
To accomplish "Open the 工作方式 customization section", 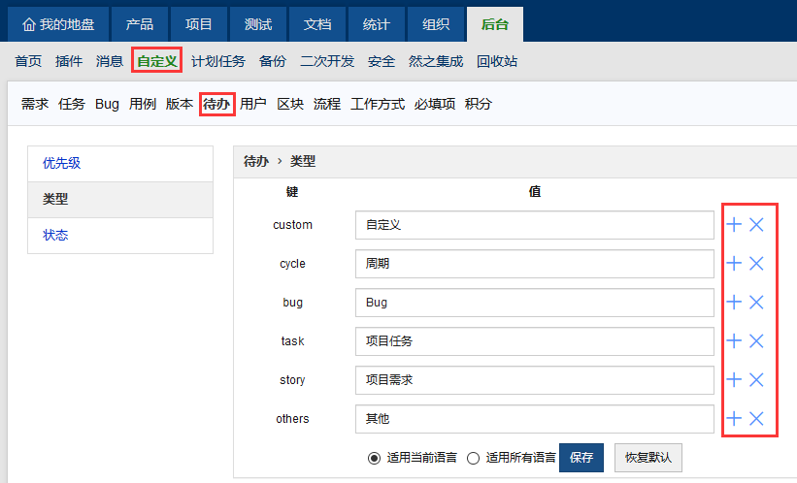I will pyautogui.click(x=378, y=104).
